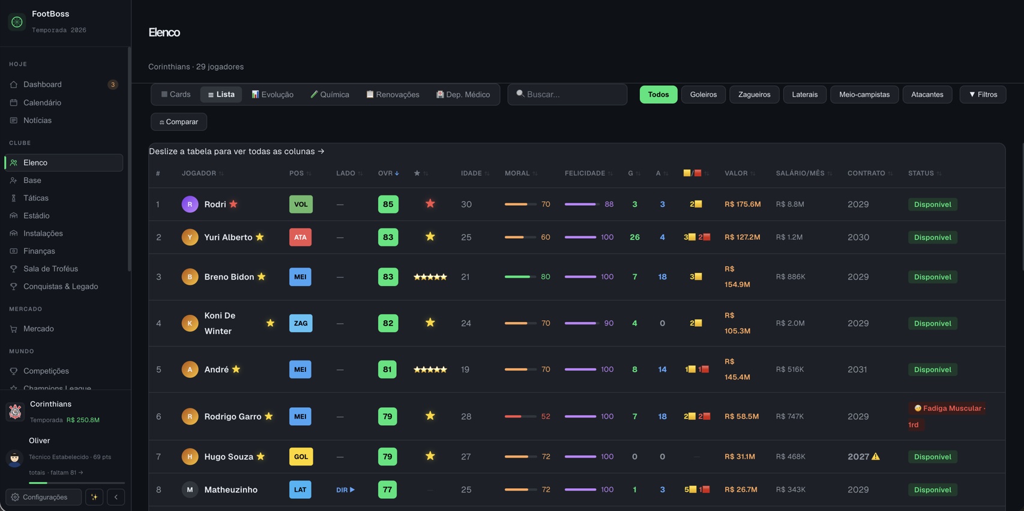Viewport: 1024px width, 511px height.
Task: Click the Corinthians club crest
Action: click(15, 411)
